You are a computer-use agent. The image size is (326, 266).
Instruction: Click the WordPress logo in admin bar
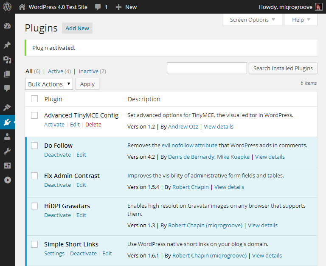tap(7, 7)
